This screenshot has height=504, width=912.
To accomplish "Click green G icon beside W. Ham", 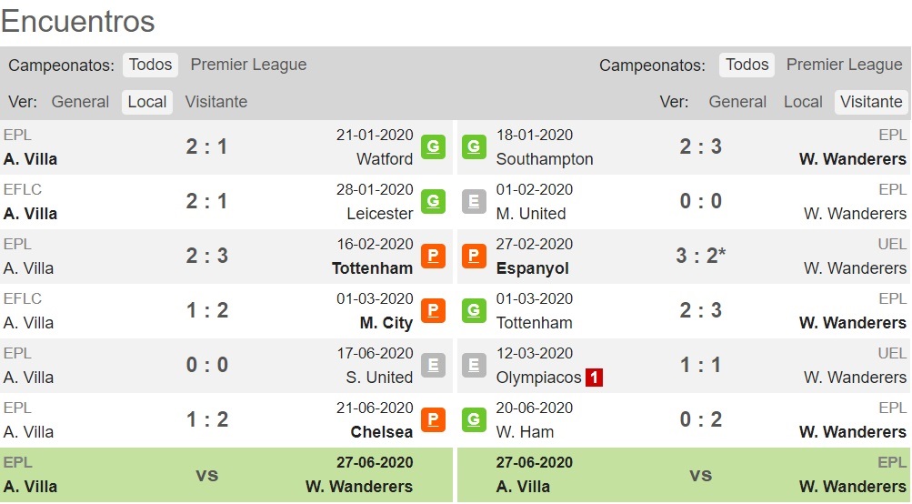I will click(474, 420).
